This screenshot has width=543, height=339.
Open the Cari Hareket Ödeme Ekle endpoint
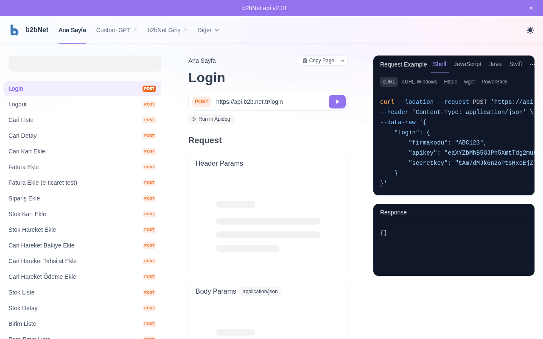coord(82,277)
